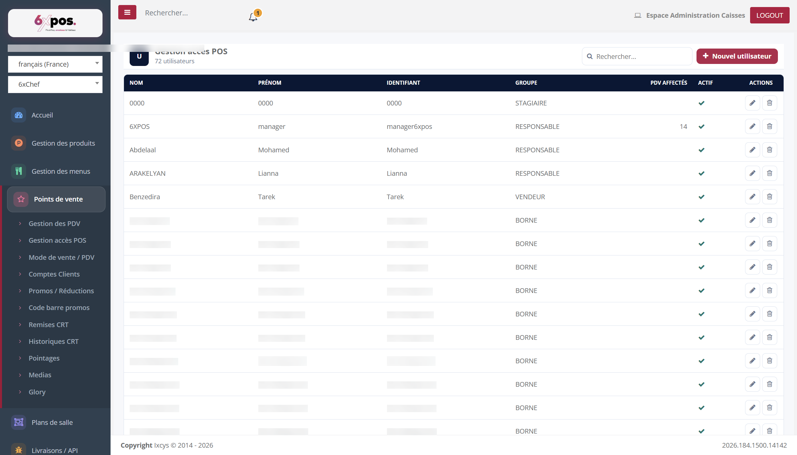
Task: Click the LOGOUT button
Action: point(770,15)
